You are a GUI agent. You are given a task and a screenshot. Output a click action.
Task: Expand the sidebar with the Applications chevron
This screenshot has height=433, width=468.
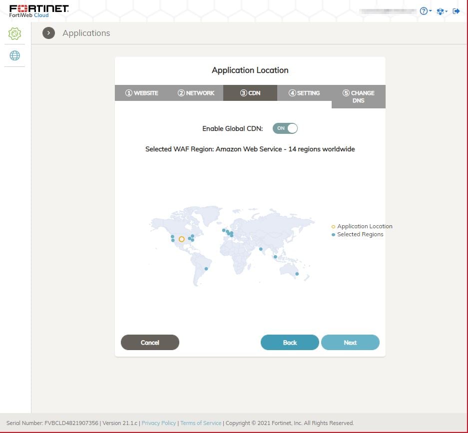[x=48, y=33]
